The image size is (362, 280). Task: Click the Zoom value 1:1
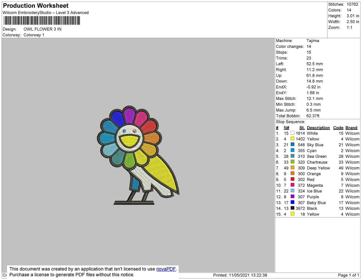349,28
